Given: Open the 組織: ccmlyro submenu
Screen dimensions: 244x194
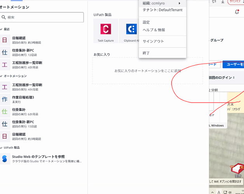Looking at the screenshot, I should 162,3.
